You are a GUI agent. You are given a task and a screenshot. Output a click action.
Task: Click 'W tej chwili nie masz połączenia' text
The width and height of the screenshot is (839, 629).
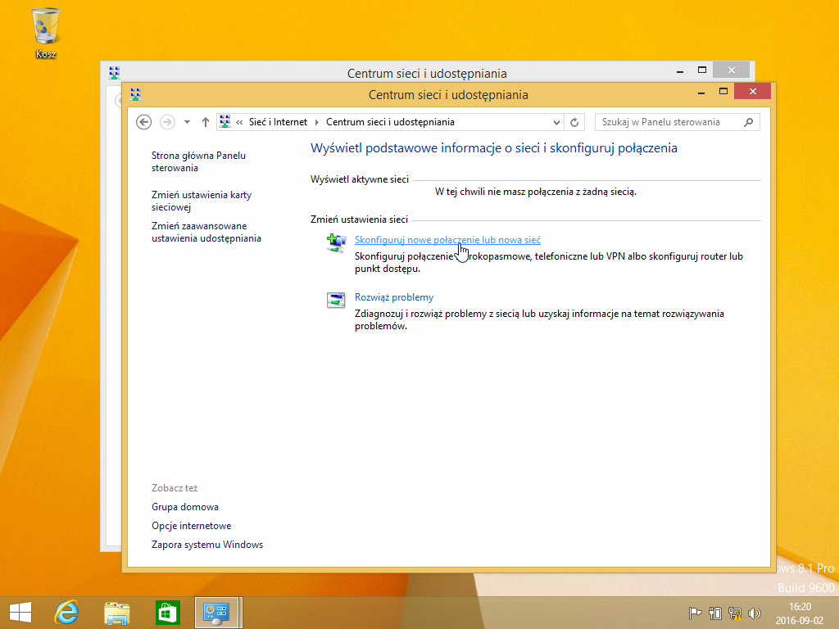tap(536, 192)
